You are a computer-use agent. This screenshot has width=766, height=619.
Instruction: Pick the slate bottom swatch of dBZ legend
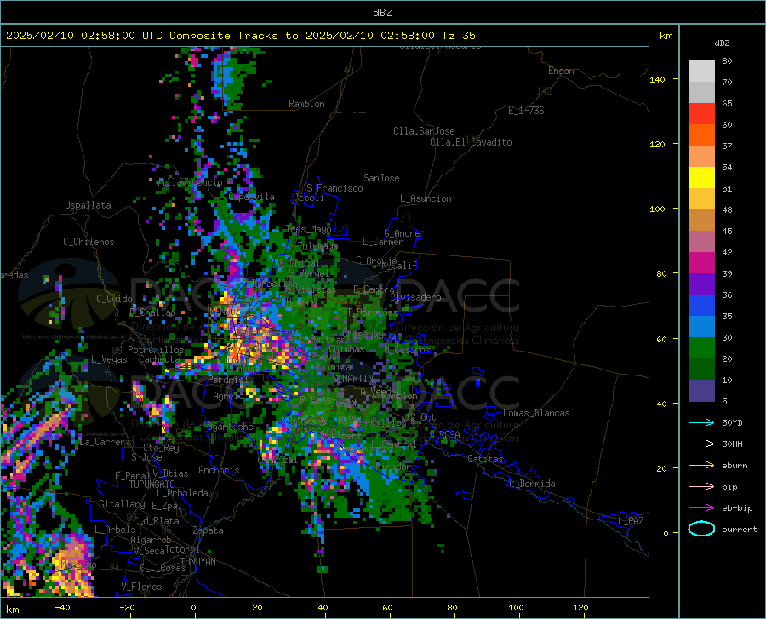(701, 391)
